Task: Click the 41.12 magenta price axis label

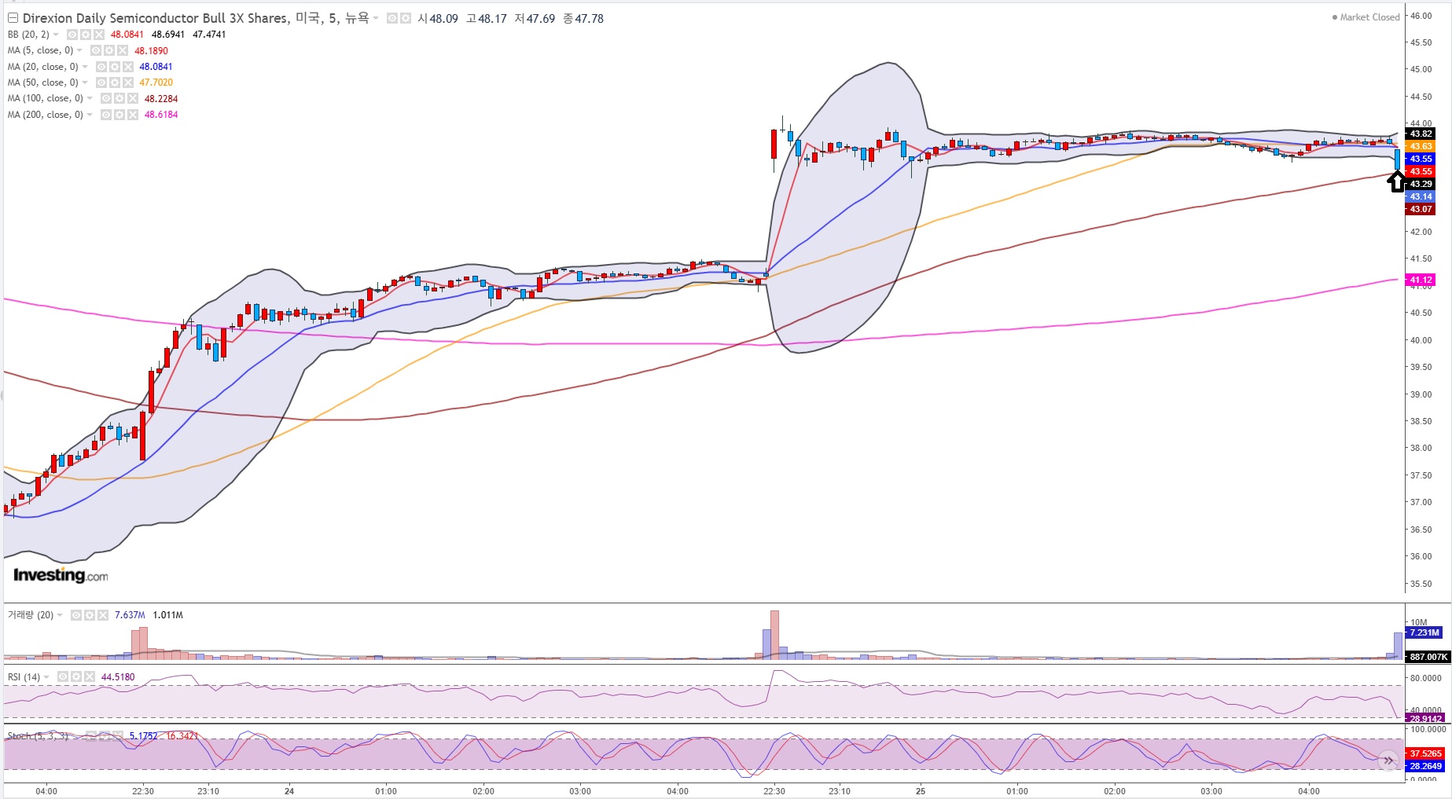Action: pyautogui.click(x=1421, y=280)
